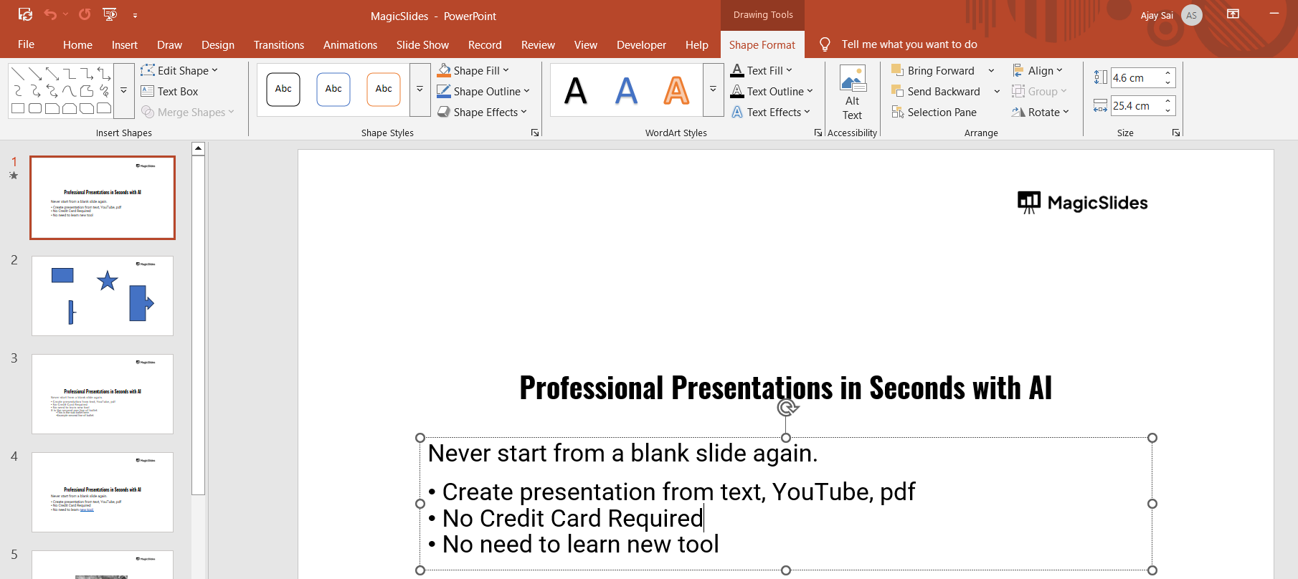Select slide 2 thumbnail with blue shapes
The image size is (1298, 579).
click(x=103, y=296)
